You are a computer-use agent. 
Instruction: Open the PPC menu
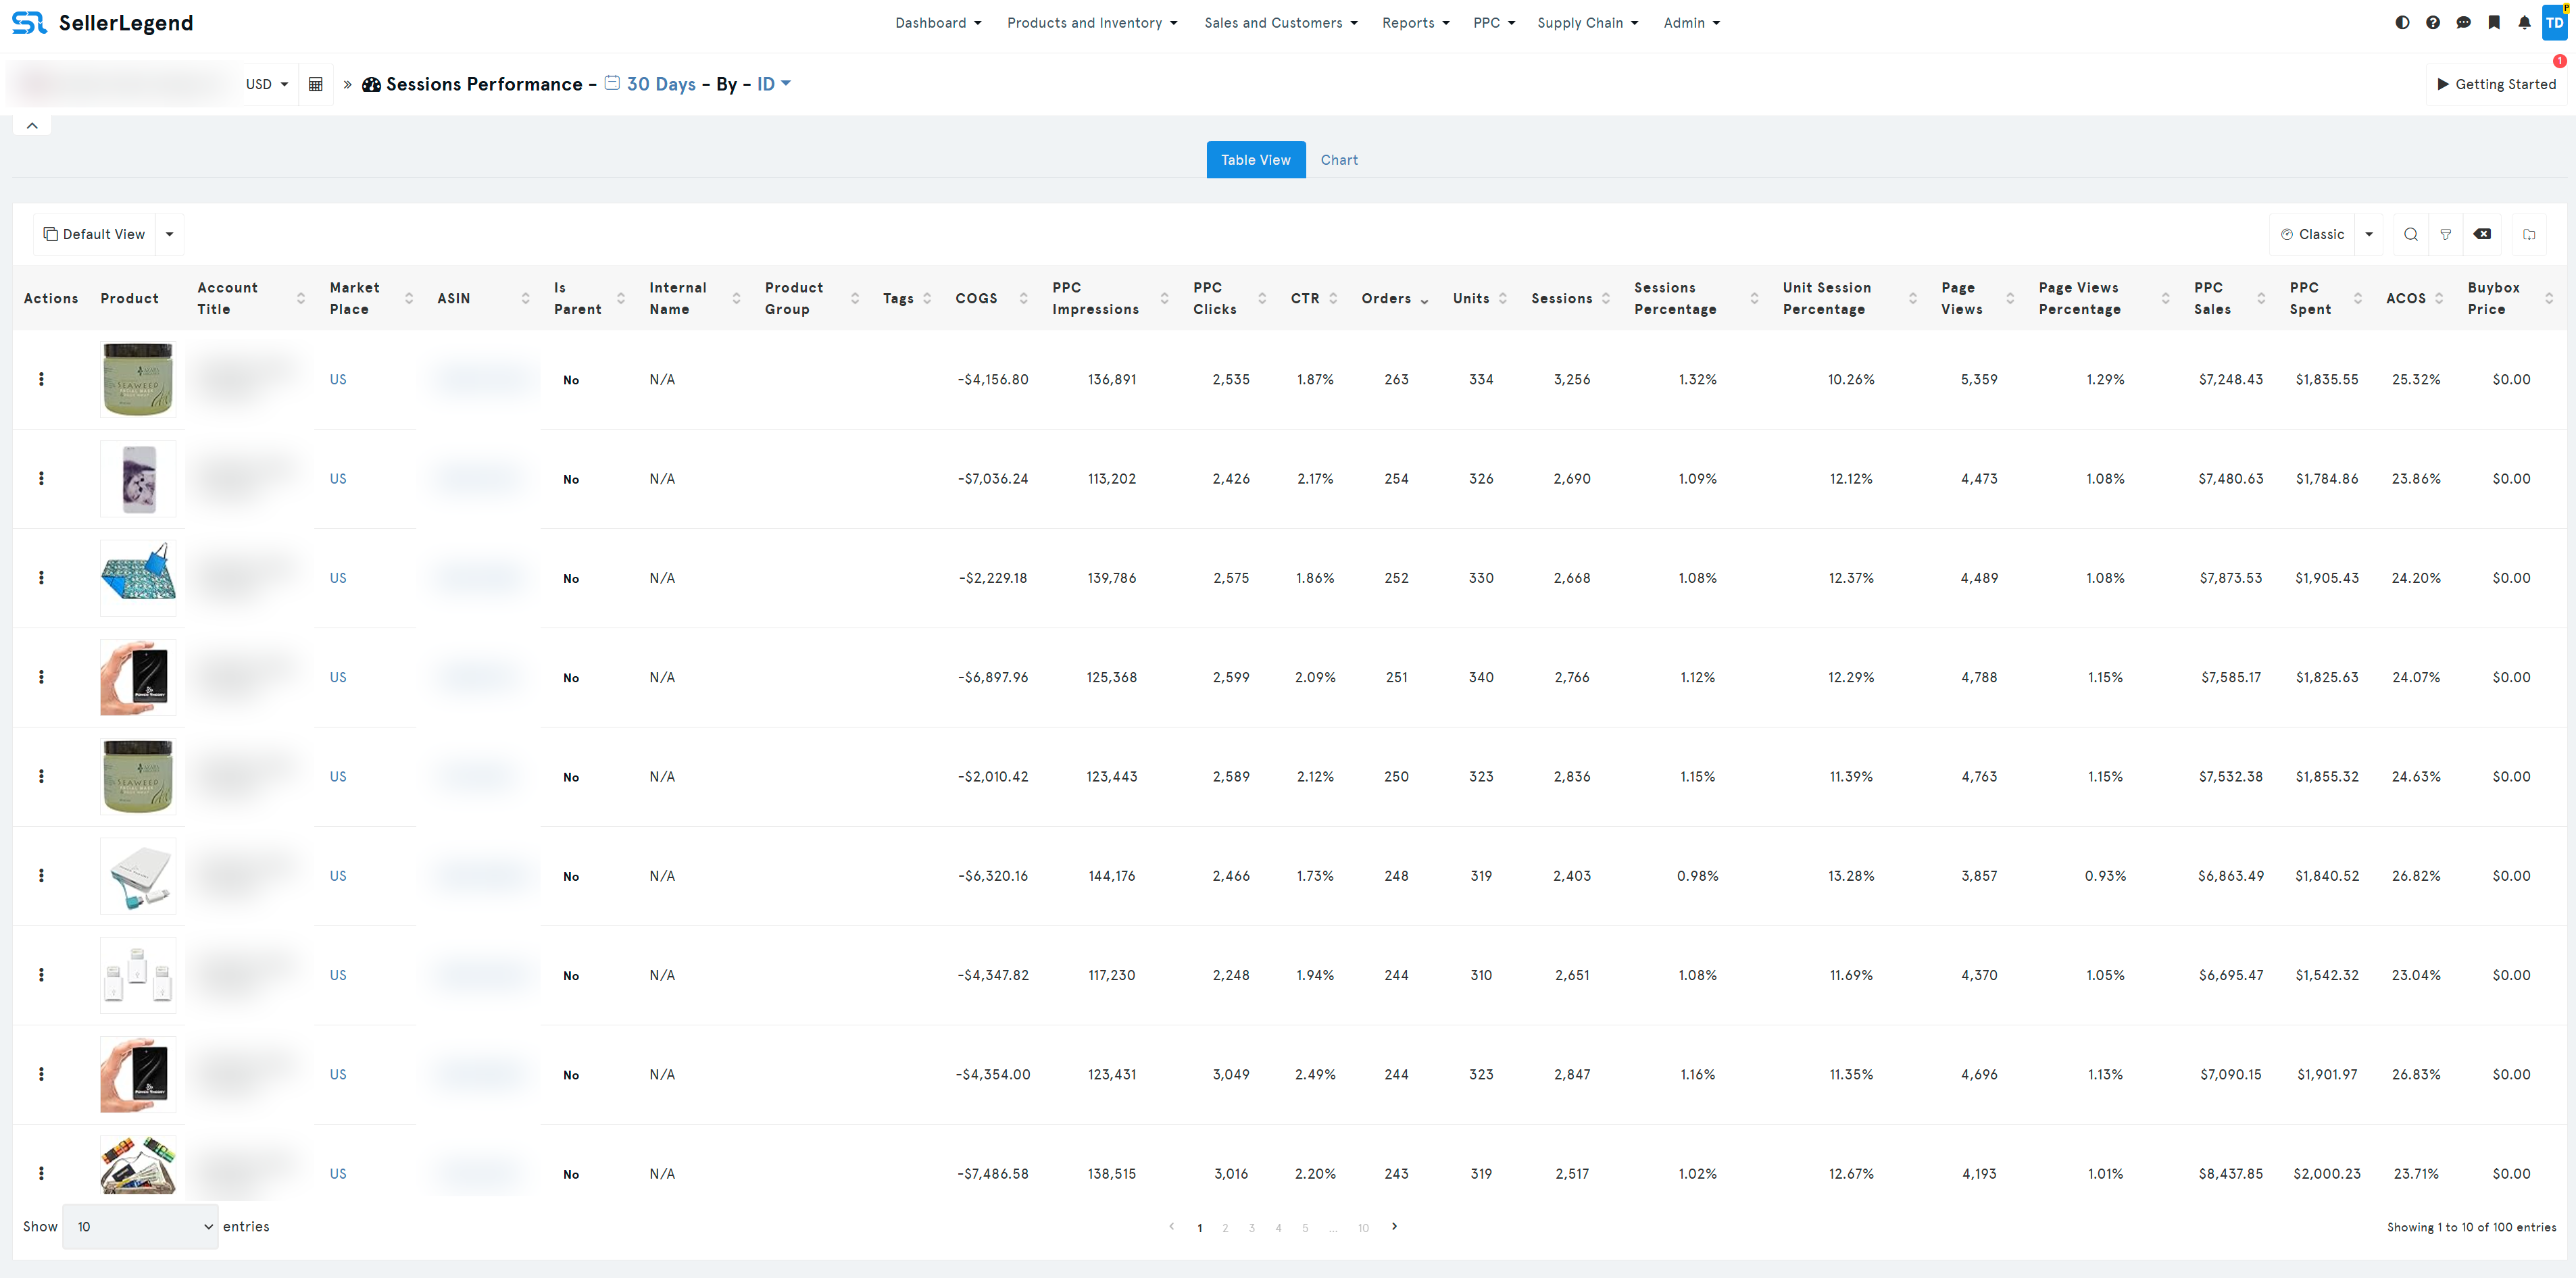coord(1494,23)
